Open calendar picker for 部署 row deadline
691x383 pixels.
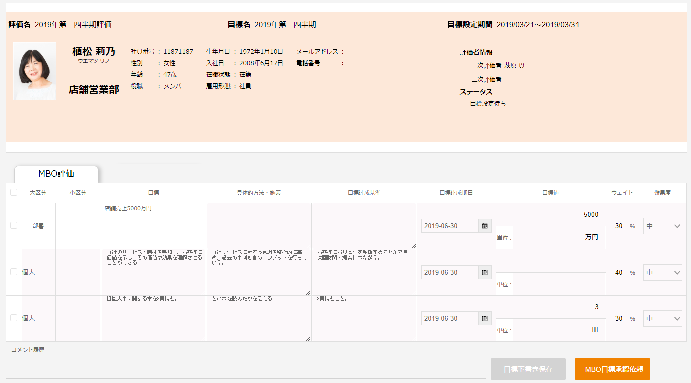tap(485, 226)
